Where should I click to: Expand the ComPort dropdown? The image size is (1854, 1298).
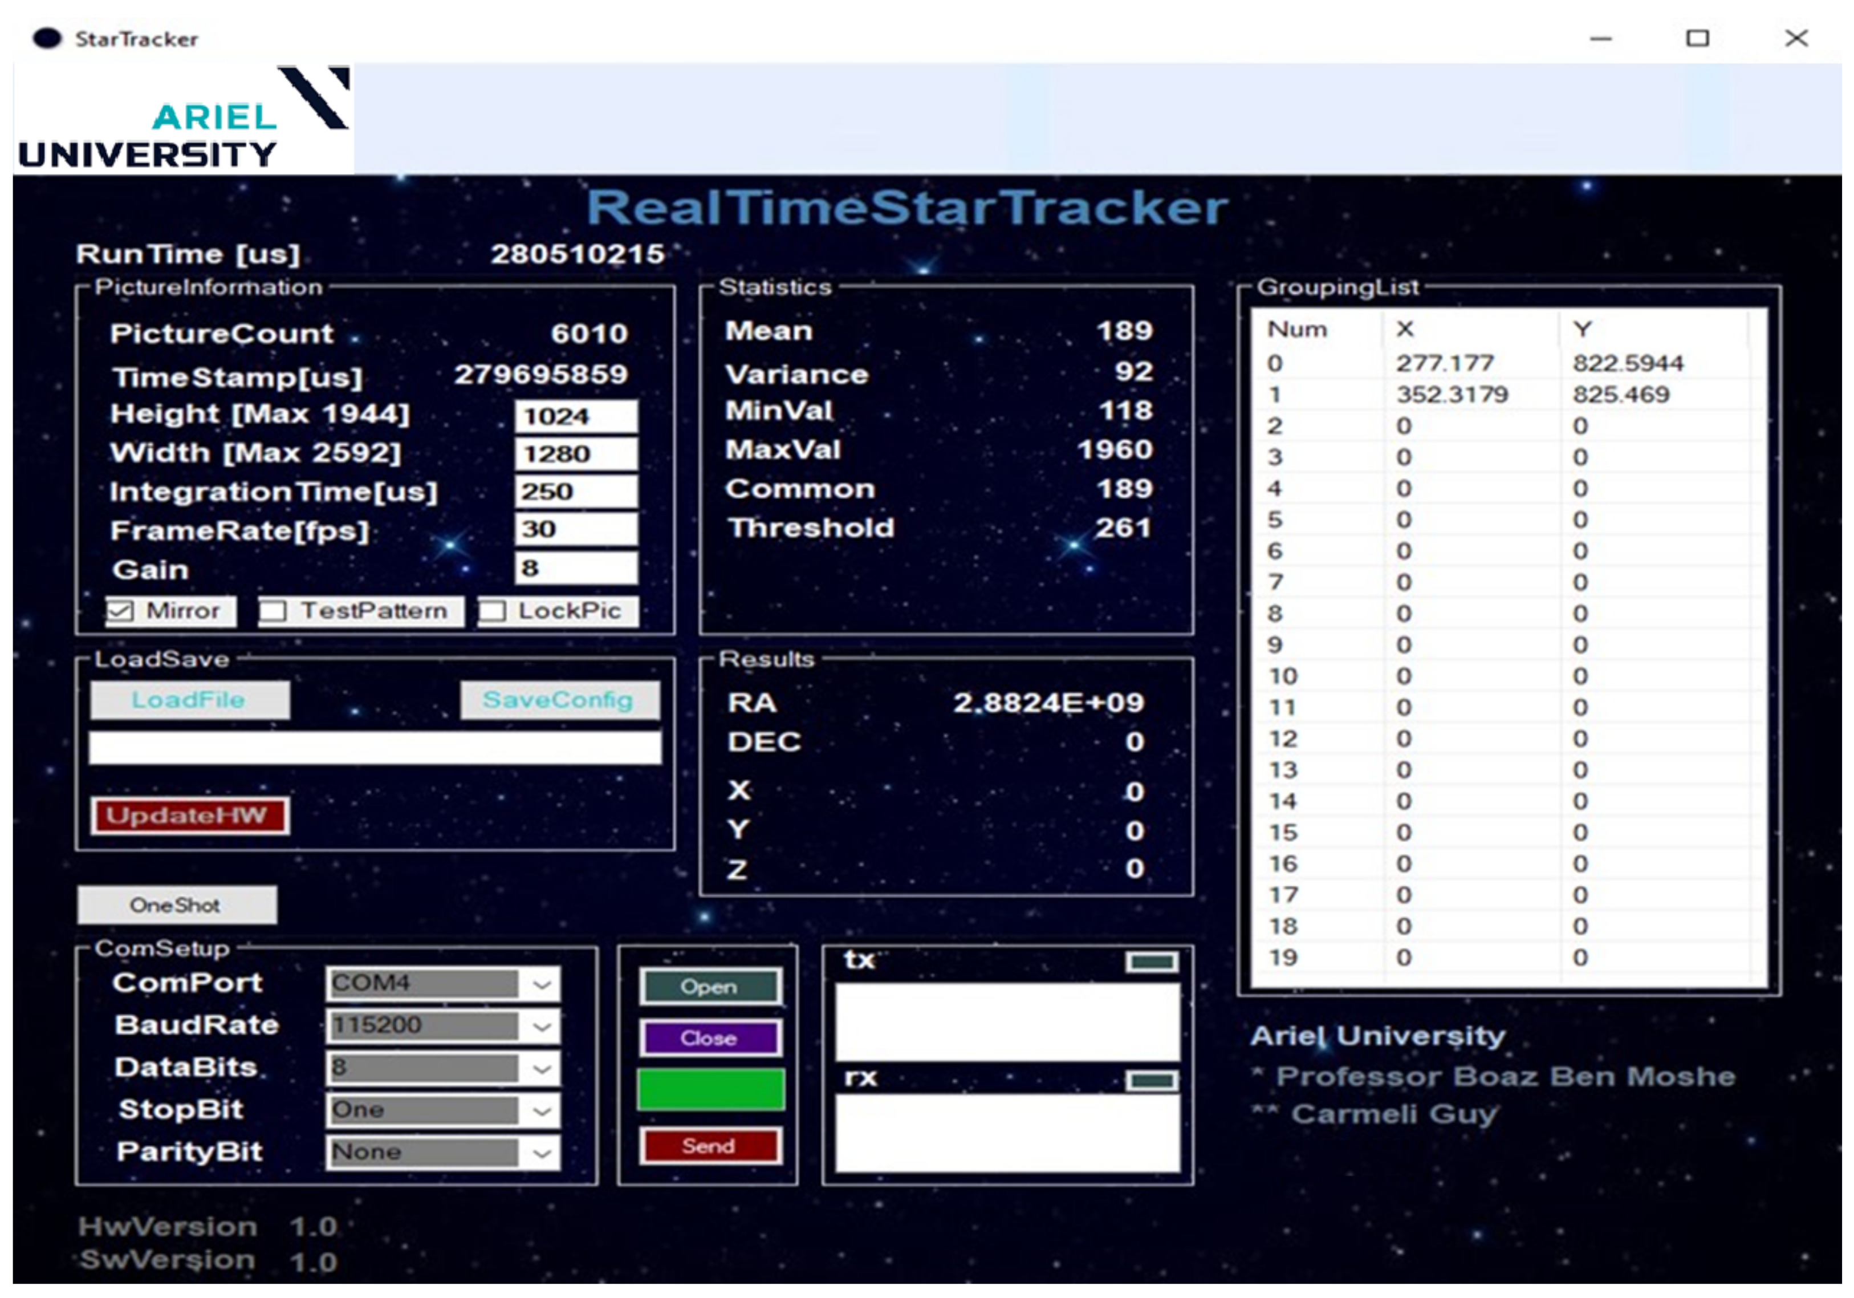point(542,984)
